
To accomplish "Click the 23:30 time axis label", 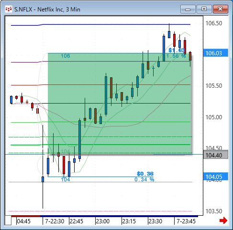I will [x=155, y=221].
